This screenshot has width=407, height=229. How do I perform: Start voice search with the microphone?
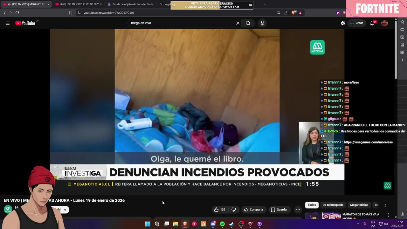point(262,23)
